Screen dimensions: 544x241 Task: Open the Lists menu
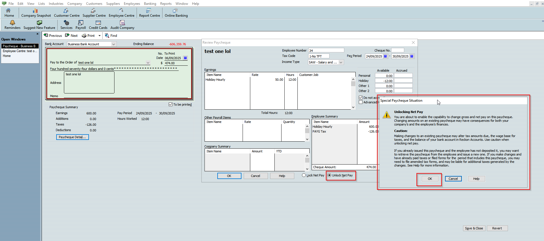[x=41, y=4]
